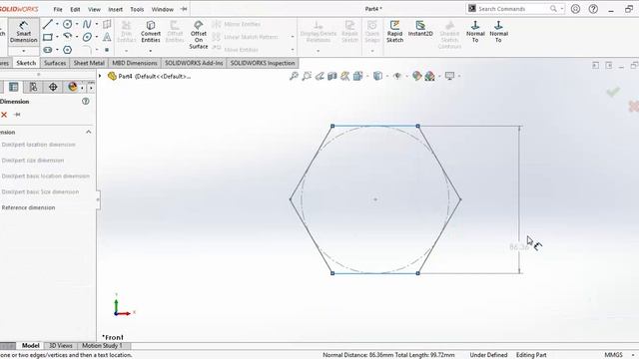This screenshot has width=639, height=359.
Task: Click the Zoom to Fit icon
Action: pos(294,76)
